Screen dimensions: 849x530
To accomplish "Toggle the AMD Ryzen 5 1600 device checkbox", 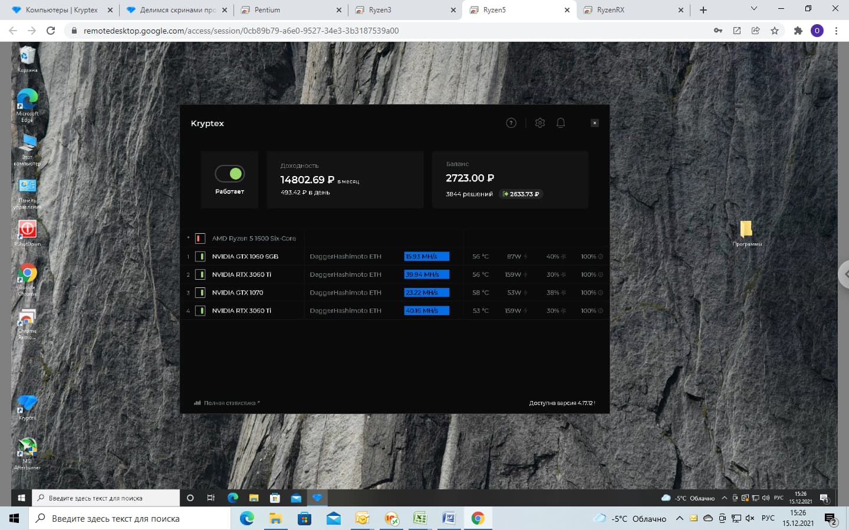I will coord(200,238).
